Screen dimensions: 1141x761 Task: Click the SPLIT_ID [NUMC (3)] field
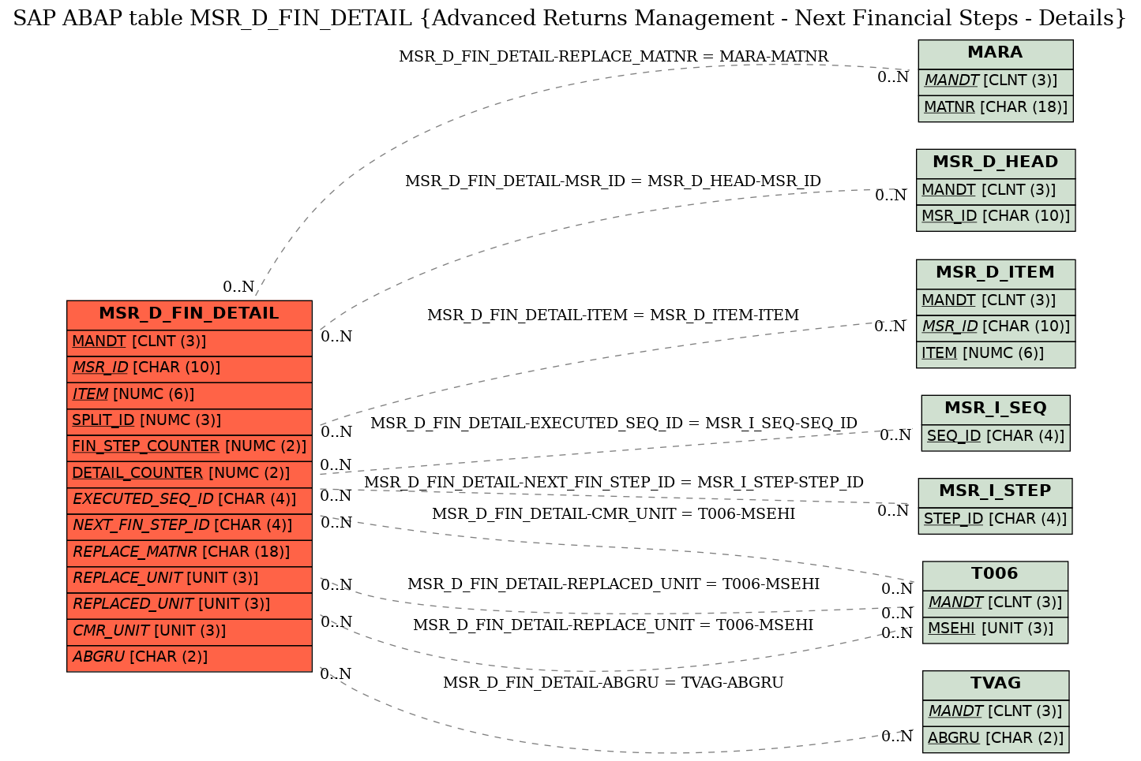click(190, 421)
